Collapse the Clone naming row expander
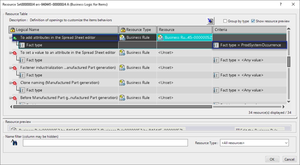Viewport: 300px width, 165px height. pyautogui.click(x=11, y=83)
